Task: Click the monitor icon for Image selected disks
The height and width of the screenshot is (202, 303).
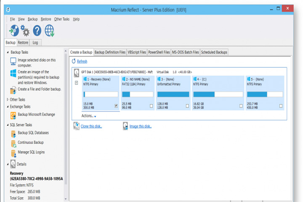Action: 13,61
